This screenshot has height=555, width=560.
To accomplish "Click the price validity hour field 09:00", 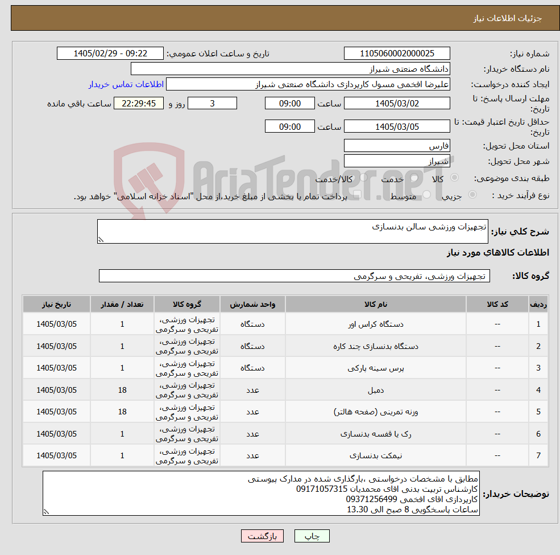I will [289, 126].
